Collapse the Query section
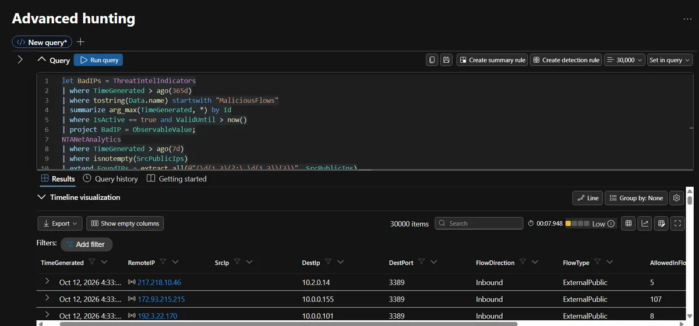The width and height of the screenshot is (699, 326). click(x=41, y=60)
